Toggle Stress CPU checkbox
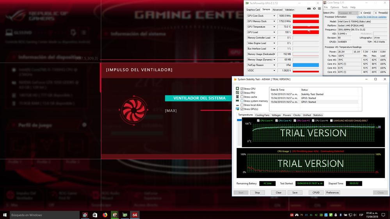This screenshot has width=390, height=219. (242, 88)
